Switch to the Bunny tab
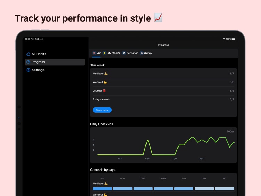 (x=146, y=53)
